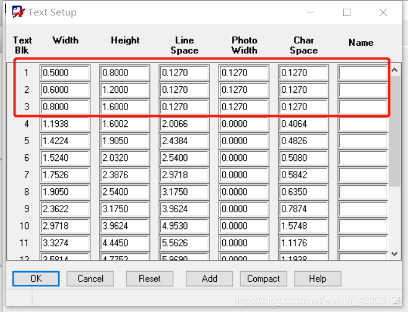Add a new text block row
408x312 pixels.
click(209, 279)
